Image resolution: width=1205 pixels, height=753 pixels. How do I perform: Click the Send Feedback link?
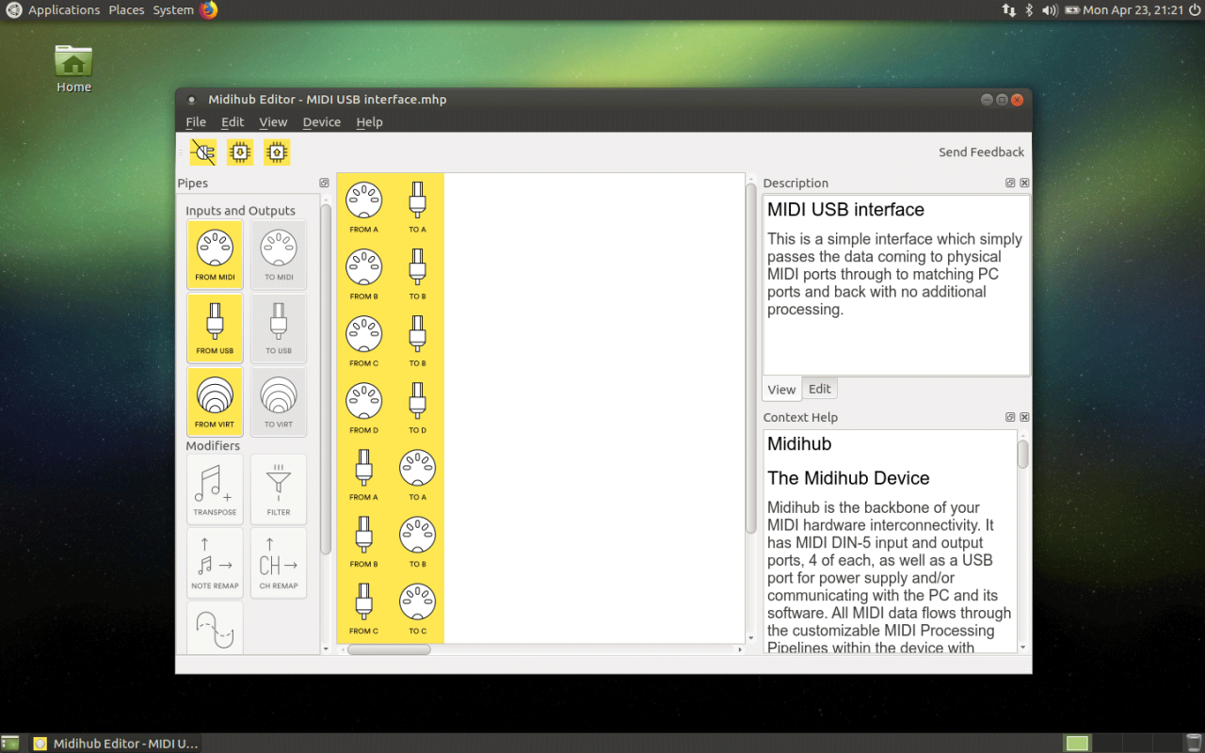point(981,152)
